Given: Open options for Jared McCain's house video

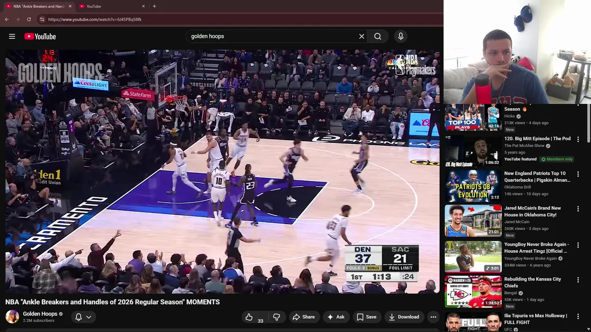Looking at the screenshot, I should pos(578,209).
